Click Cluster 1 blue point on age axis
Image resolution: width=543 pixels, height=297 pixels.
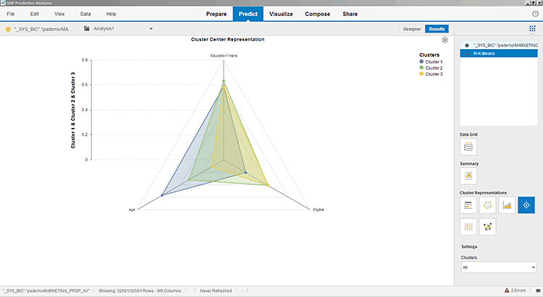click(162, 196)
